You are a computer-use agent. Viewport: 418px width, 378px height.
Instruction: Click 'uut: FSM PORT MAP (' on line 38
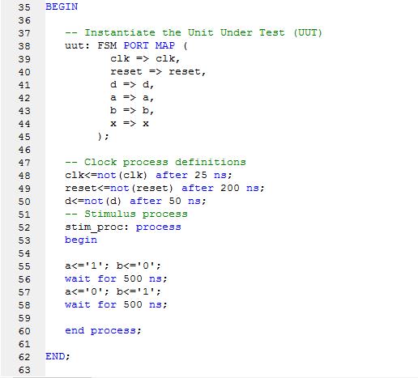126,45
